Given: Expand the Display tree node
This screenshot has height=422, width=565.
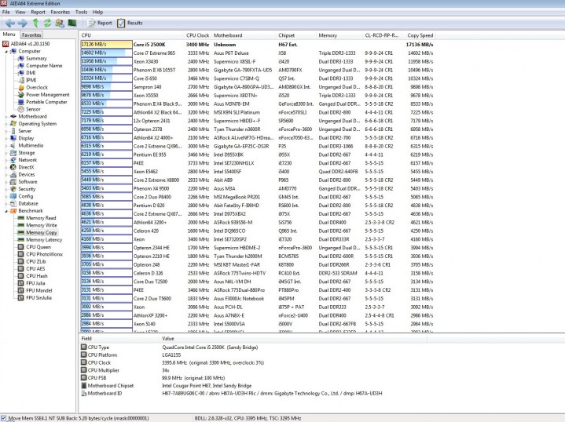Looking at the screenshot, I should 6,138.
